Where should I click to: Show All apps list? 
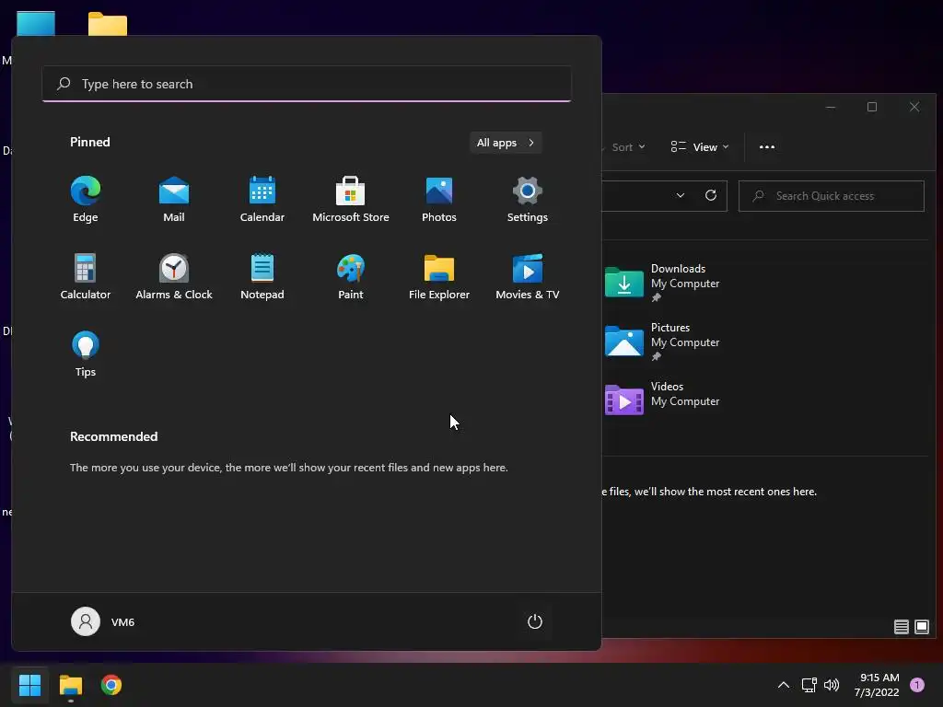(506, 143)
